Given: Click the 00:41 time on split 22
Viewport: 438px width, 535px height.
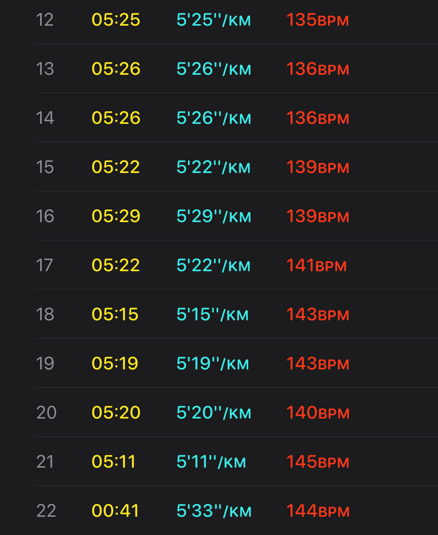Looking at the screenshot, I should [x=115, y=511].
